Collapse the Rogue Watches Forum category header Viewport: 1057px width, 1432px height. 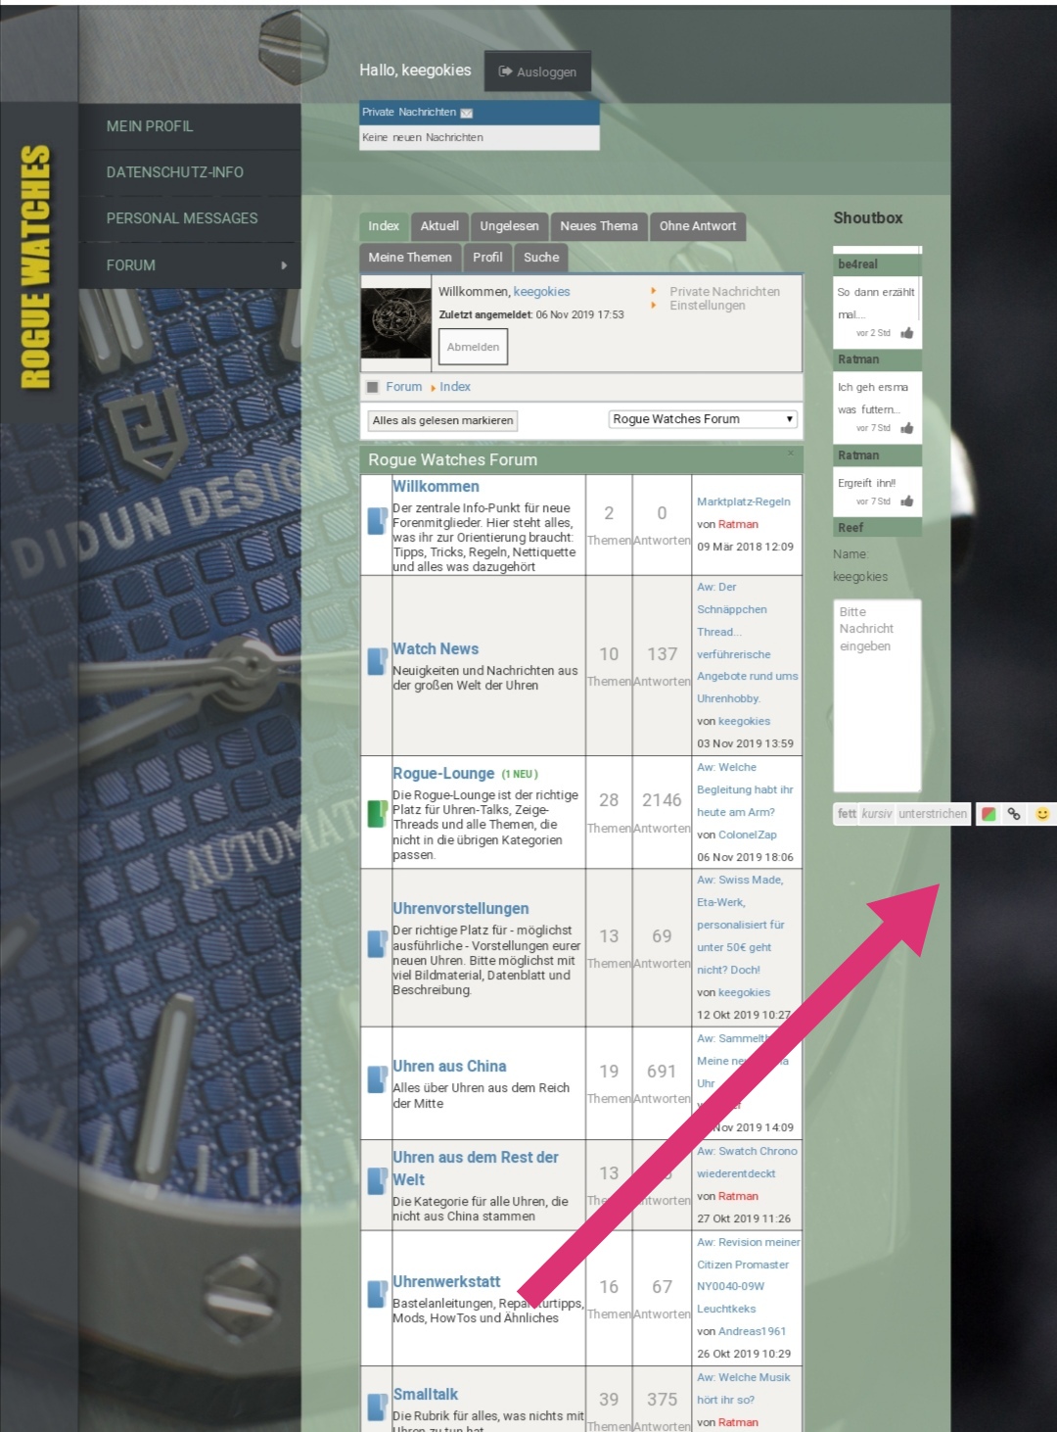coord(791,453)
